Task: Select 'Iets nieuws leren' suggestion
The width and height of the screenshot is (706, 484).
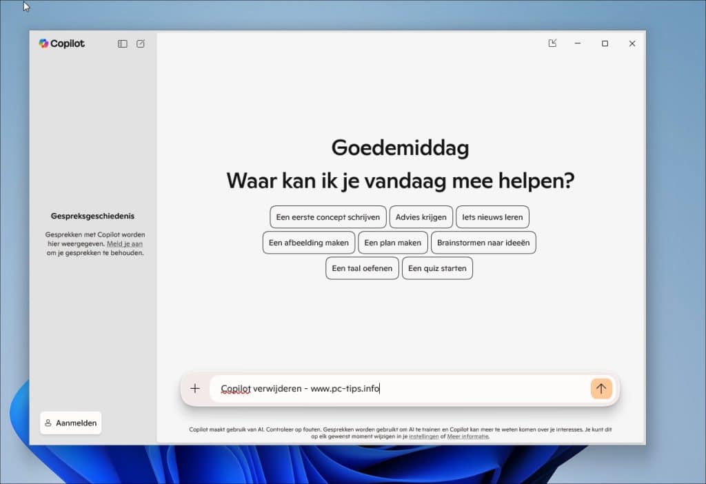Action: (x=492, y=217)
